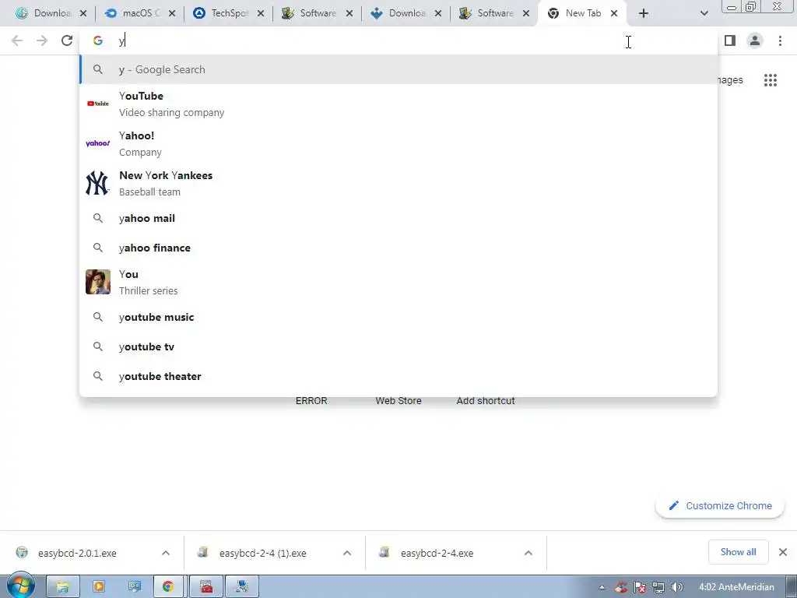Click the search magnifier beside 'yahoo mail'
The width and height of the screenshot is (797, 598).
pyautogui.click(x=97, y=218)
